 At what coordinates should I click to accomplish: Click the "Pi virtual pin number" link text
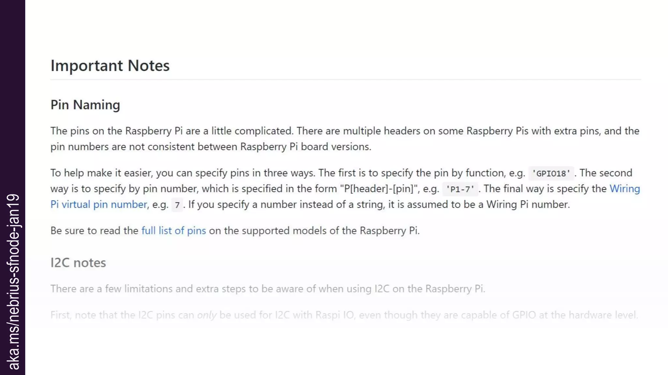pyautogui.click(x=99, y=204)
